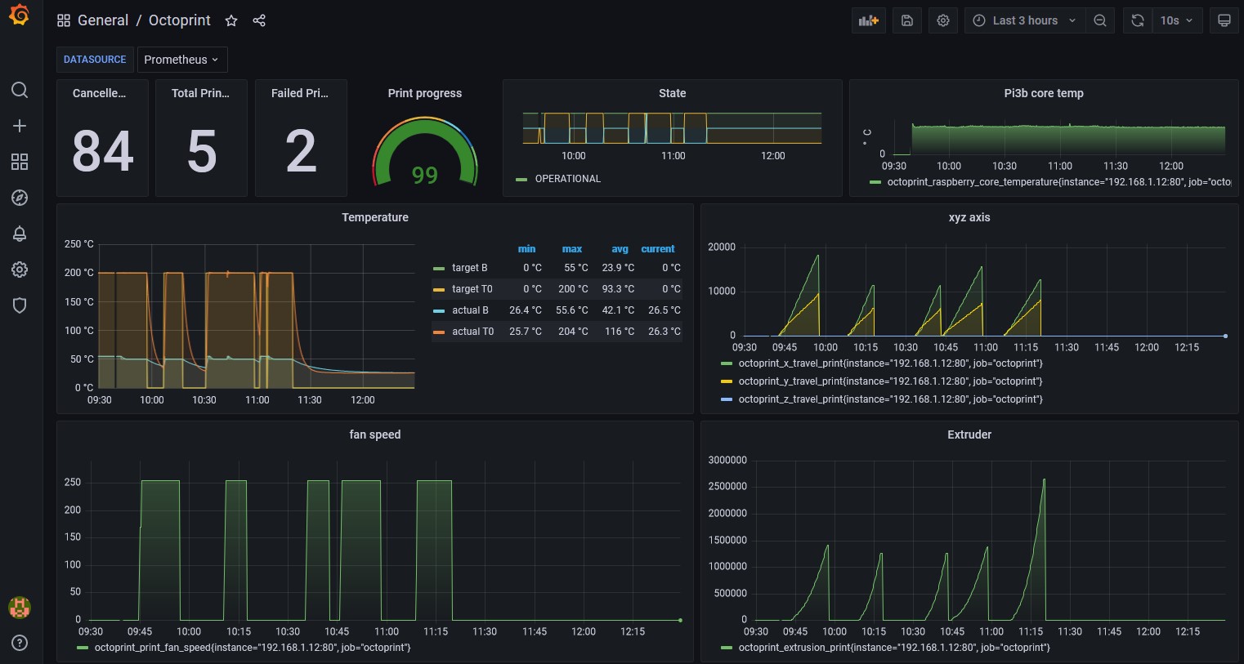Screen dimensions: 1244x664
Task: Open the Cancelled prints stat panel title
Action: click(x=99, y=93)
